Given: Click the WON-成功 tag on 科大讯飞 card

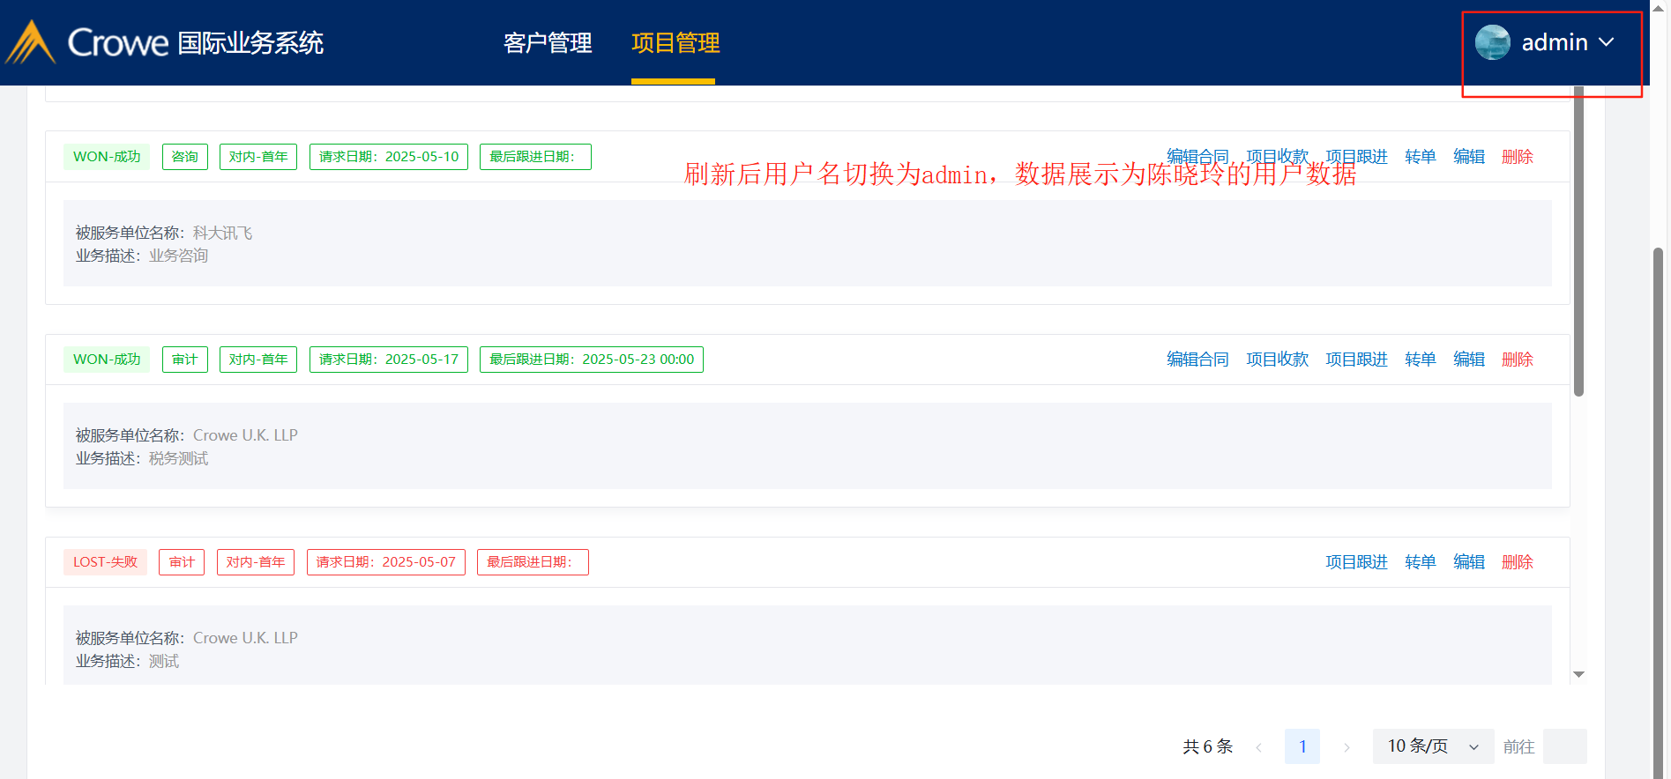Looking at the screenshot, I should pos(107,157).
